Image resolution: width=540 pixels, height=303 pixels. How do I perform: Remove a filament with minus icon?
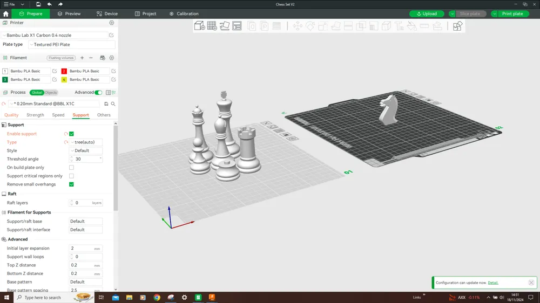[91, 58]
